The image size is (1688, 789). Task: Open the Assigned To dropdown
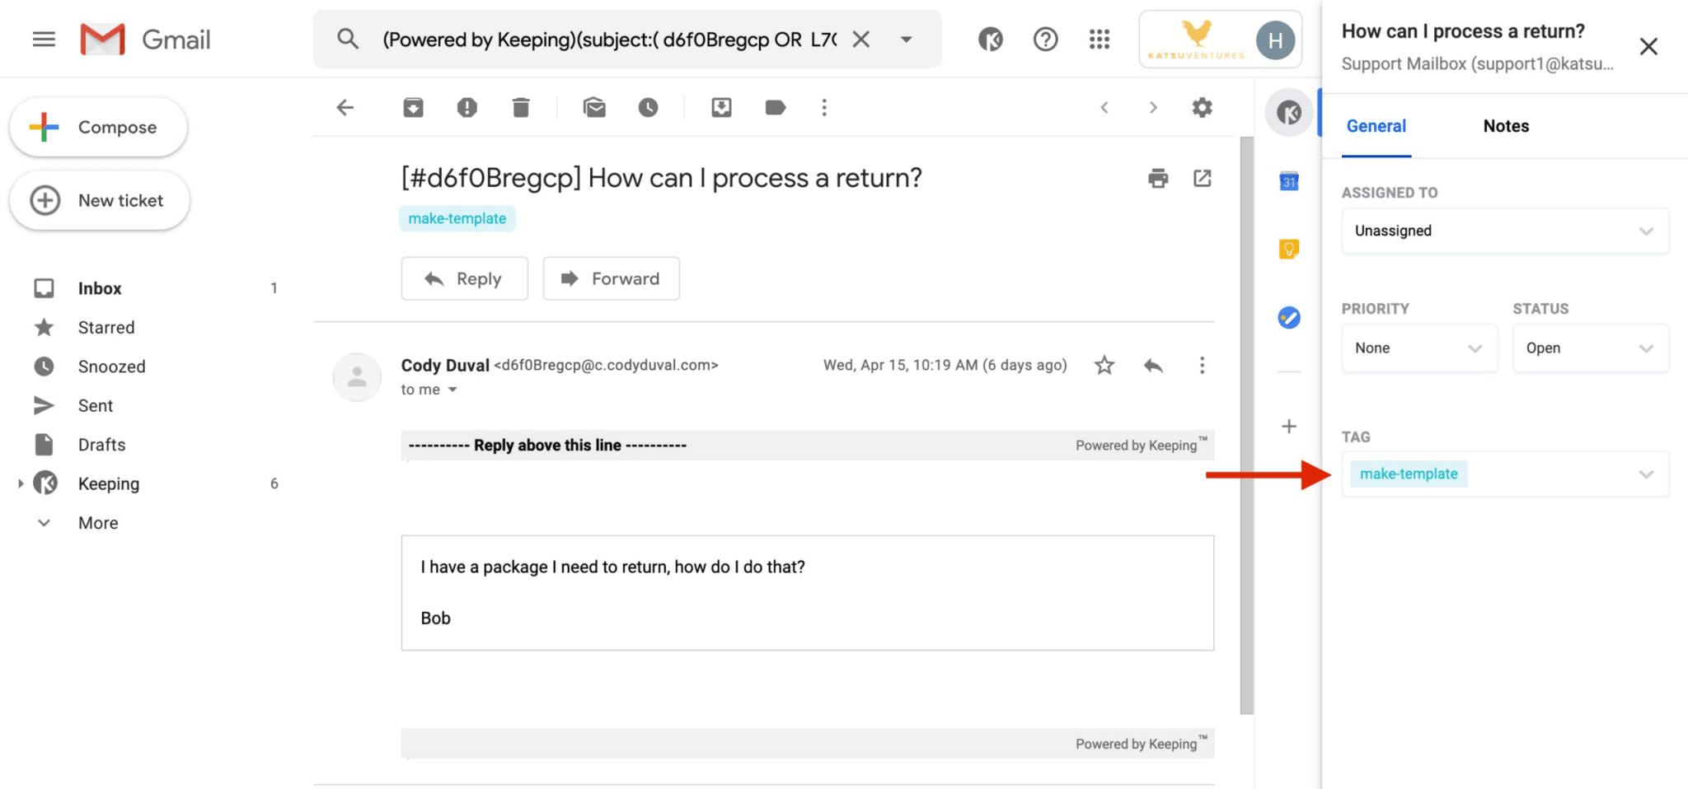(x=1504, y=231)
